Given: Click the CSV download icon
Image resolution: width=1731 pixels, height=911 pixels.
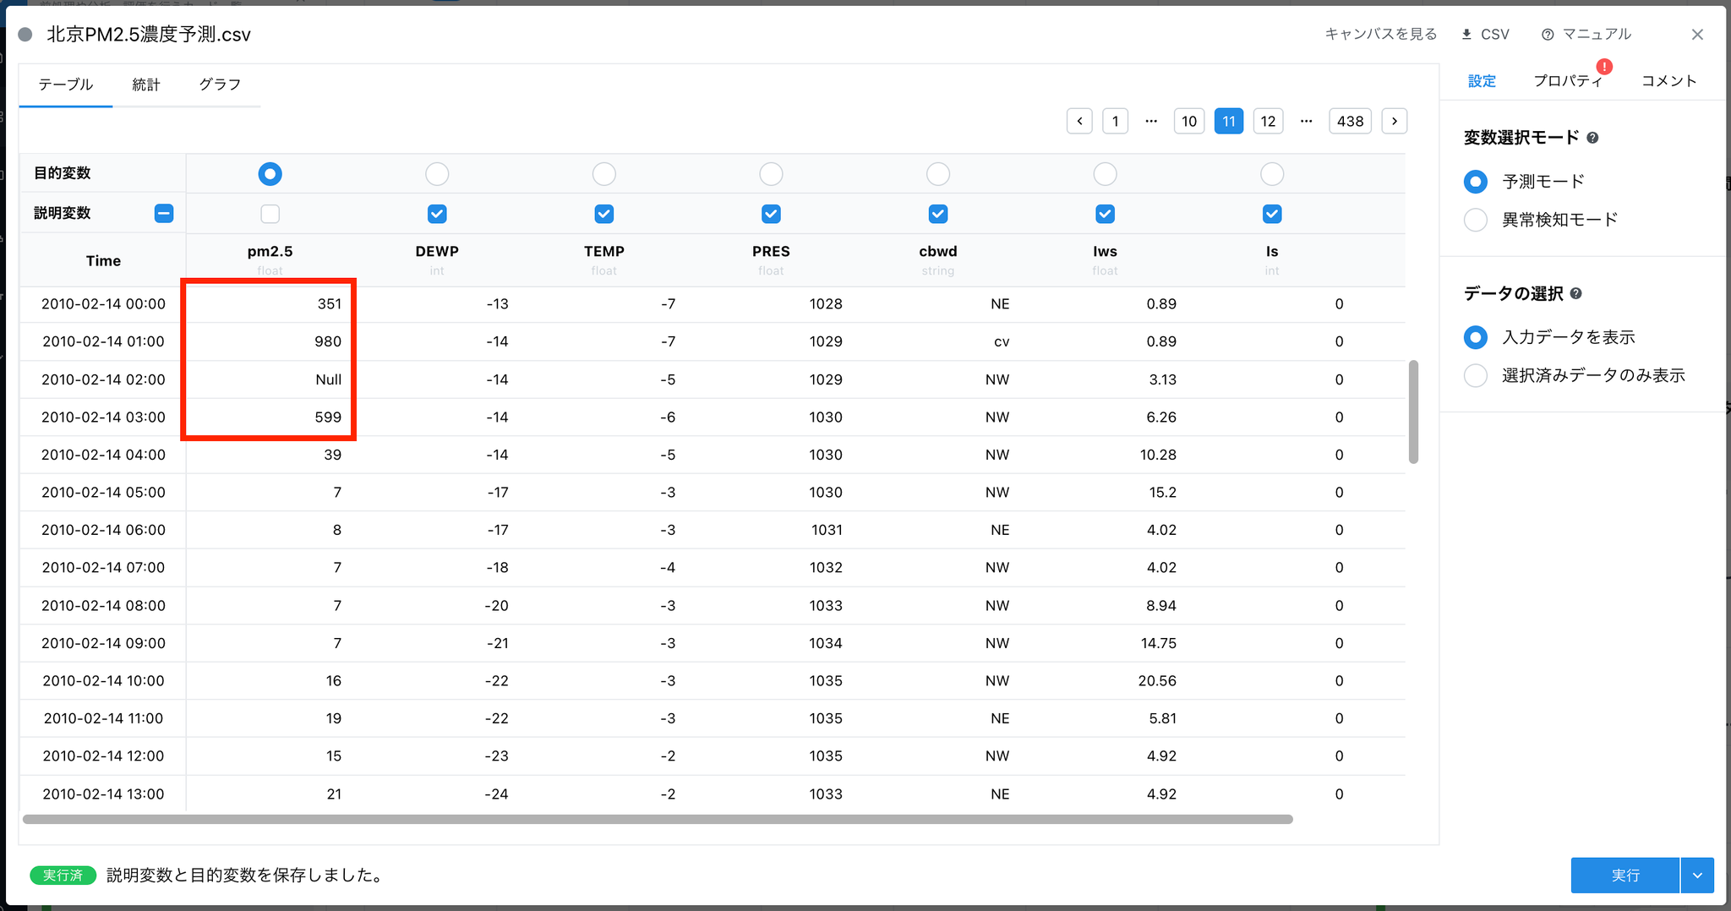Looking at the screenshot, I should (x=1466, y=35).
